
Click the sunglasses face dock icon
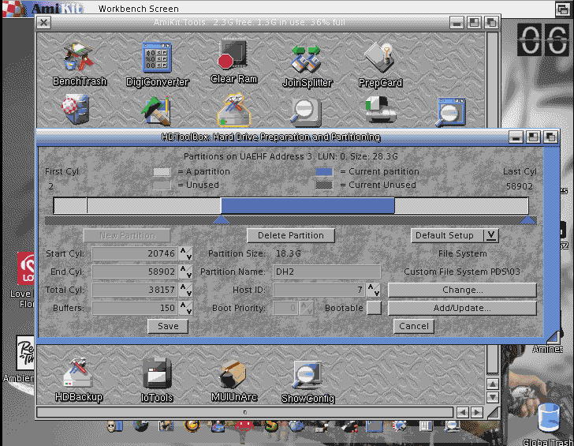coord(114,426)
